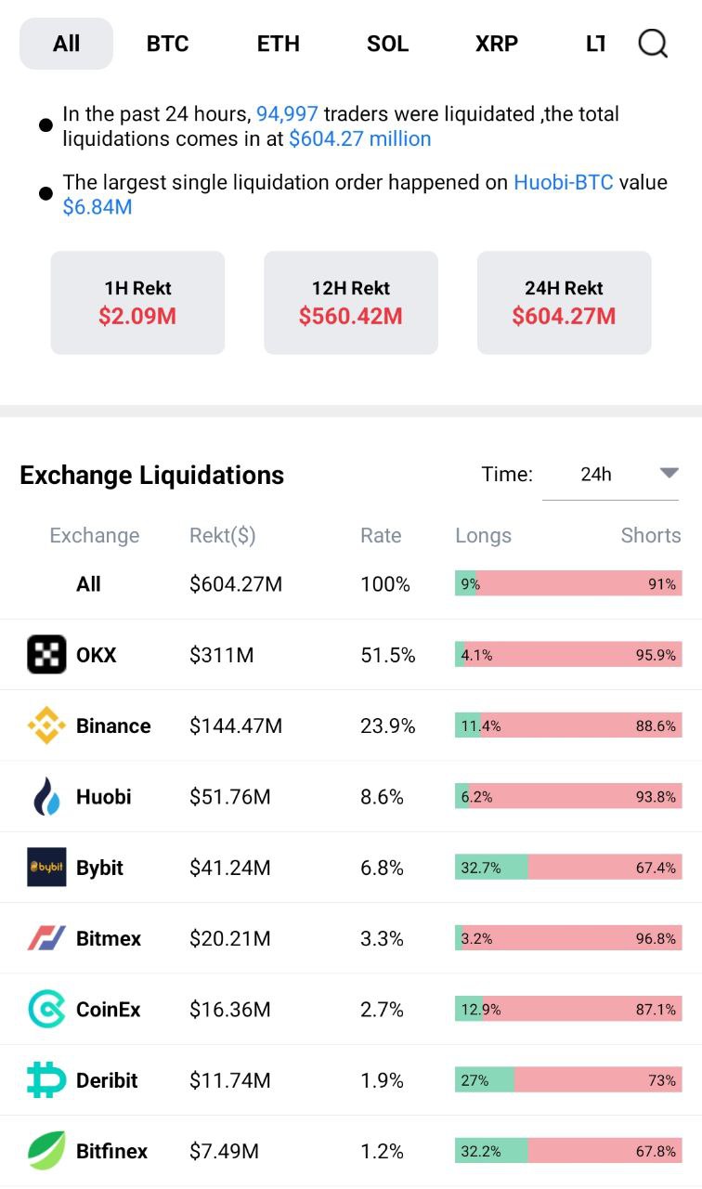702x1189 pixels.
Task: Tap the Bybit exchange logo
Action: [46, 867]
